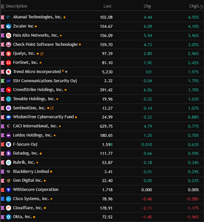Click the SentinelOne logo icon

9,108
